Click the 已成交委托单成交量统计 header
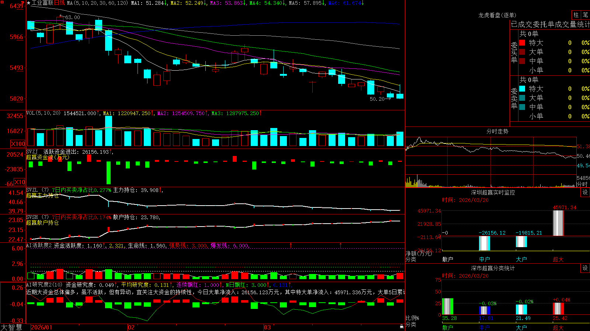This screenshot has width=590, height=331. click(550, 25)
